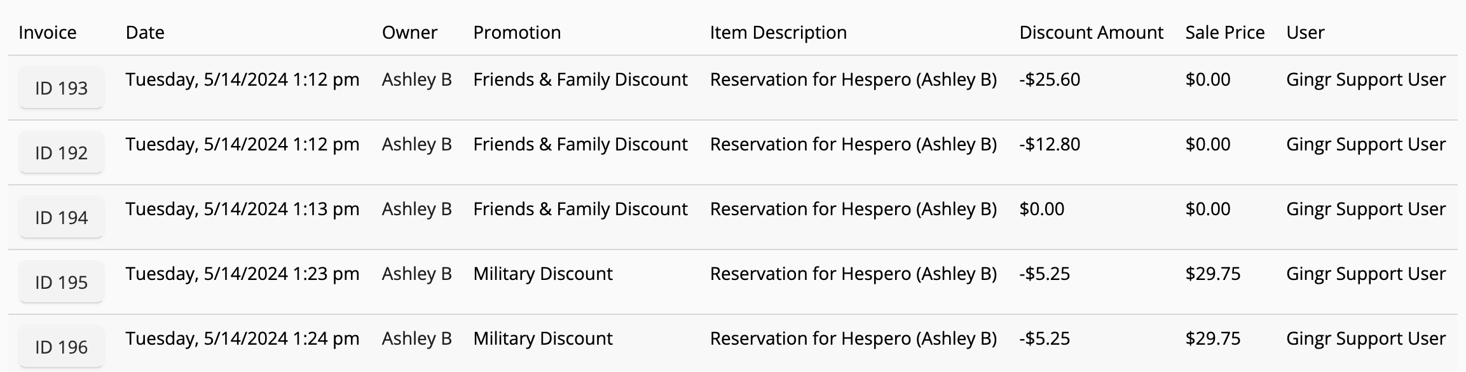Click the User column header
The height and width of the screenshot is (372, 1466).
pos(1305,32)
